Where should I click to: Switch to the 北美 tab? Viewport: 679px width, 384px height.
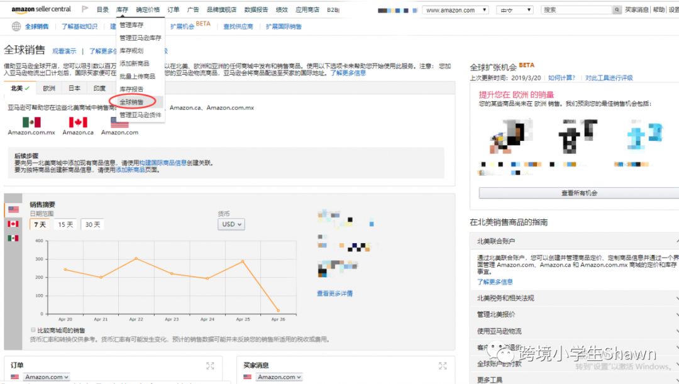click(x=20, y=89)
